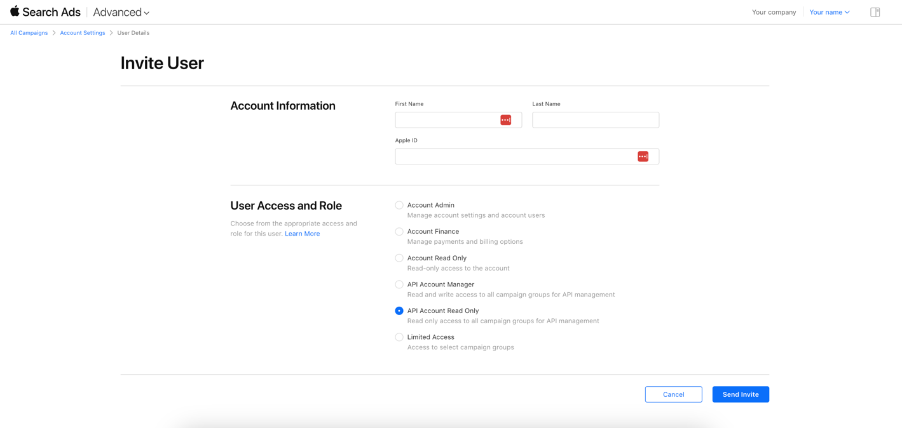Click 'Read and write access' API Manager description
Viewport: 902px width, 428px height.
(x=511, y=295)
